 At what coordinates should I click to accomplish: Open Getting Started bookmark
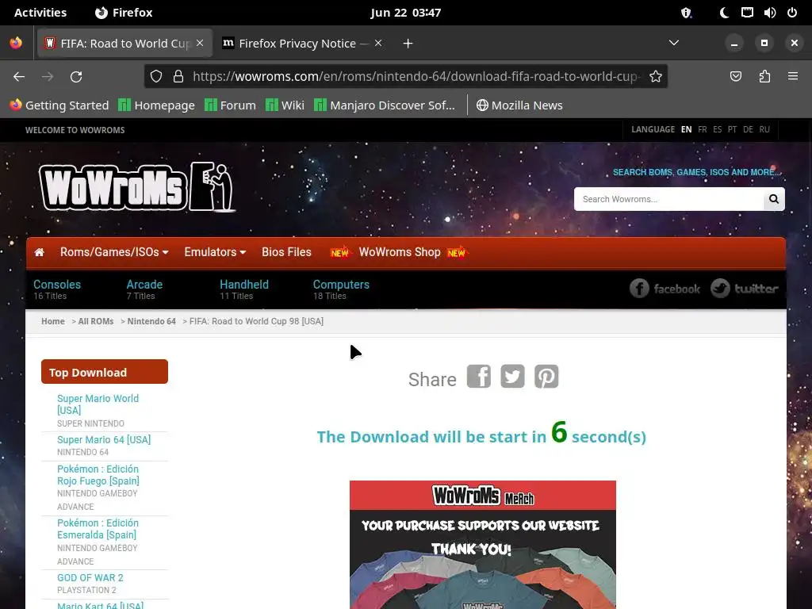coord(59,105)
